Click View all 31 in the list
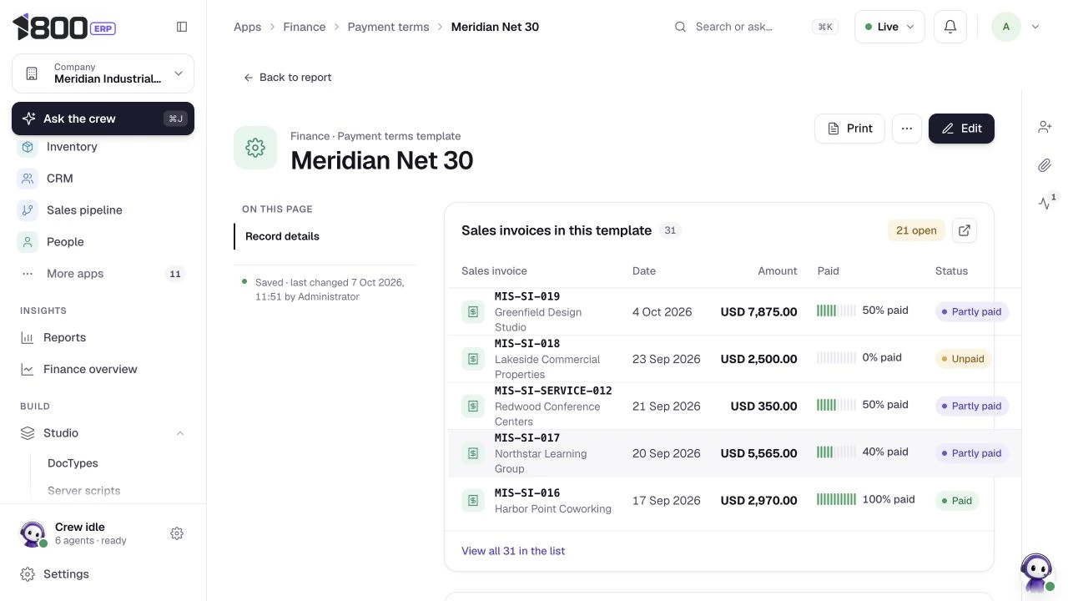 point(513,551)
